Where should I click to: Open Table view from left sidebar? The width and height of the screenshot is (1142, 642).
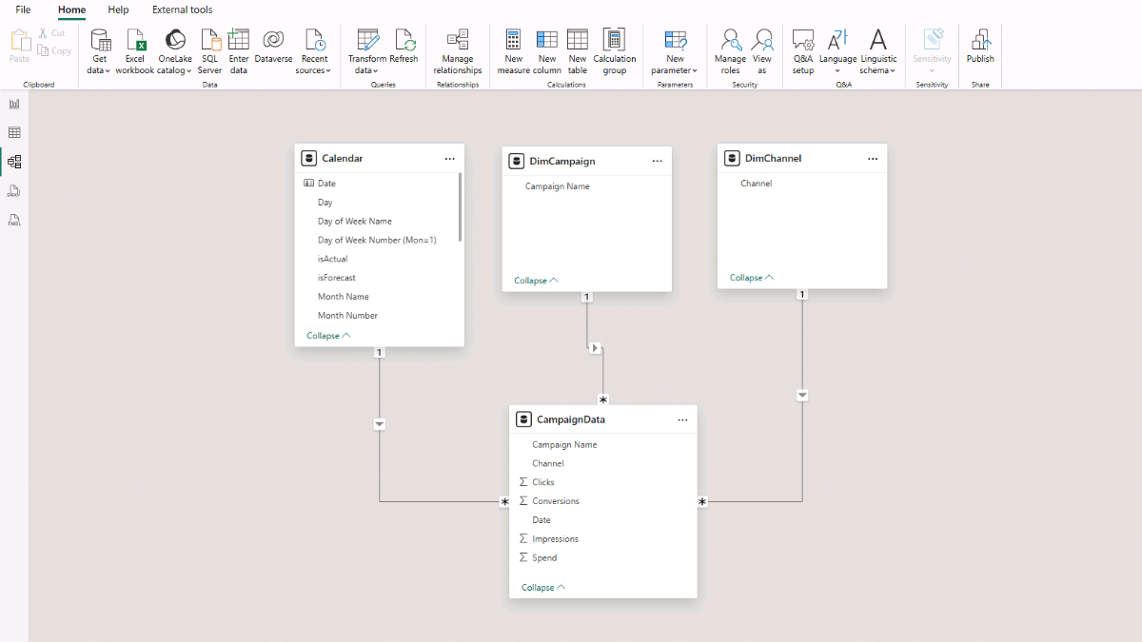pyautogui.click(x=14, y=132)
